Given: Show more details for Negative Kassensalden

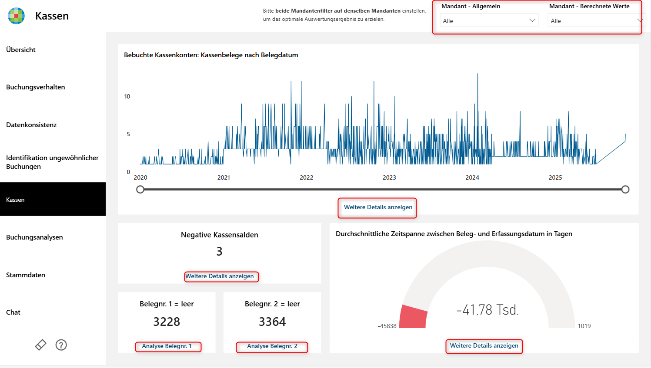Looking at the screenshot, I should pyautogui.click(x=220, y=276).
